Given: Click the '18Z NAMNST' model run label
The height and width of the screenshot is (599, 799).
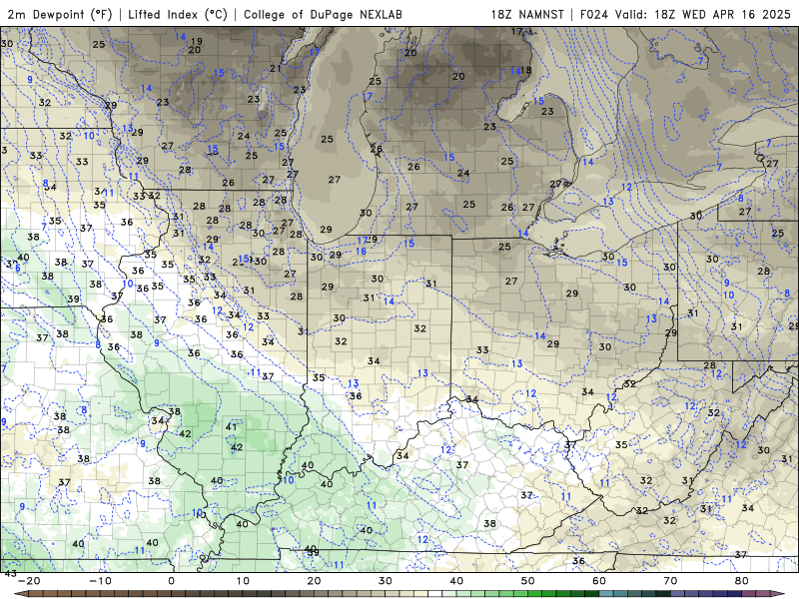Looking at the screenshot, I should [527, 14].
